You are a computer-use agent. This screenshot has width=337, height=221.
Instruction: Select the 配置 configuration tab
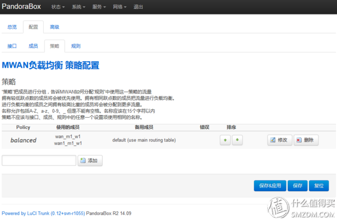coord(33,27)
